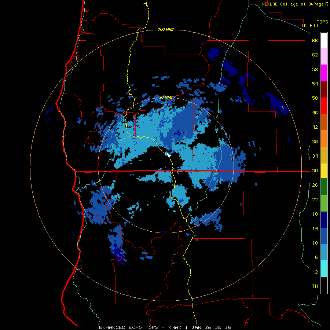Image resolution: width=330 pixels, height=330 pixels.
Task: Click the light pink swatch between 62 and 66
Action: [324, 56]
